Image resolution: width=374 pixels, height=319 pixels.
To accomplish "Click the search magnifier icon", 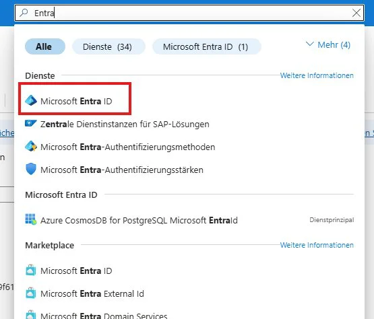I will tap(24, 13).
